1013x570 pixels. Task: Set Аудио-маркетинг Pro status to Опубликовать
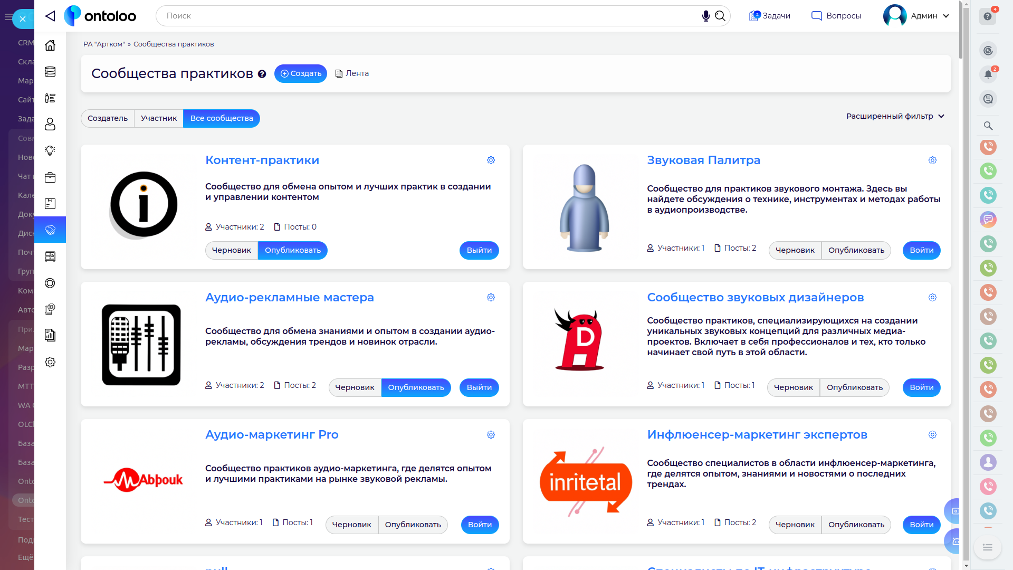(413, 525)
